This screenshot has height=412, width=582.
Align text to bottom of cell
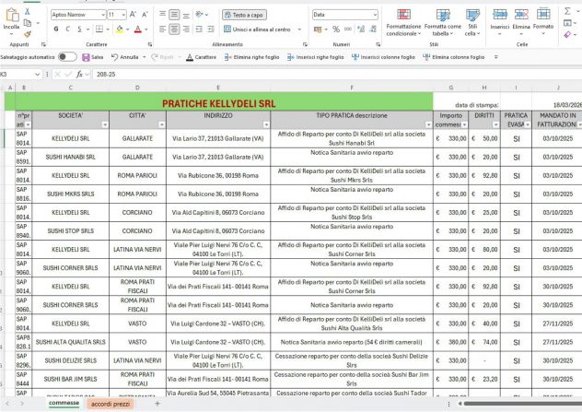point(186,15)
